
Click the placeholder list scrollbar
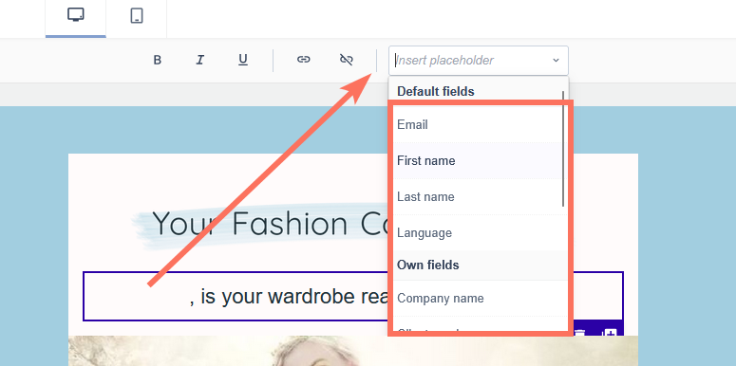pyautogui.click(x=563, y=149)
